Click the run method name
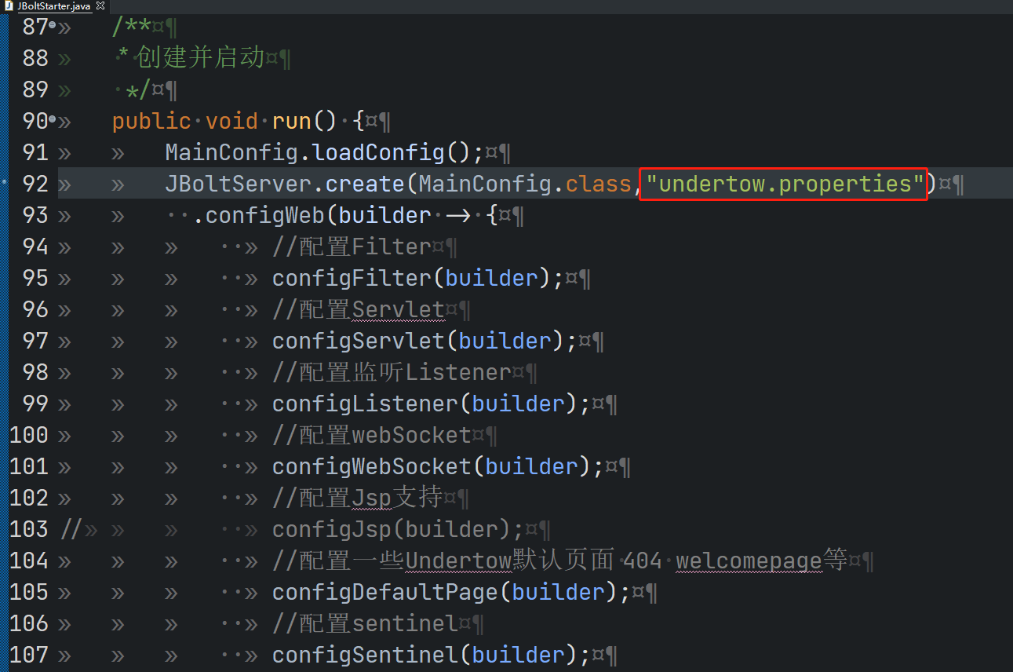The image size is (1013, 672). coord(291,121)
